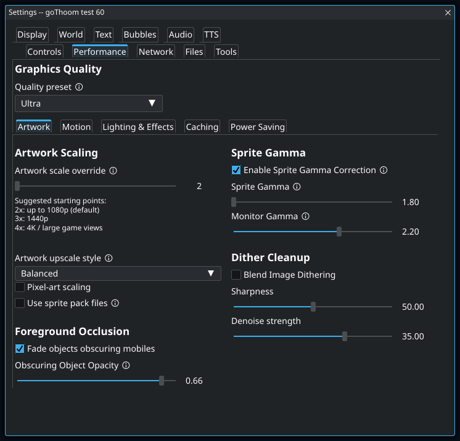Disable Enable Sprite Gamma Correction checkbox
The height and width of the screenshot is (441, 460).
236,170
